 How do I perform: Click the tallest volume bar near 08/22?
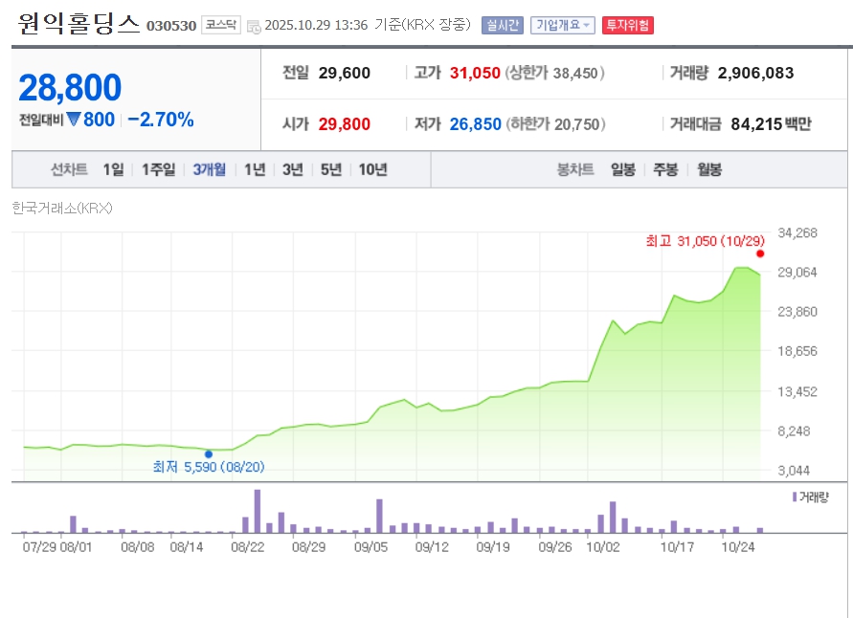258,511
